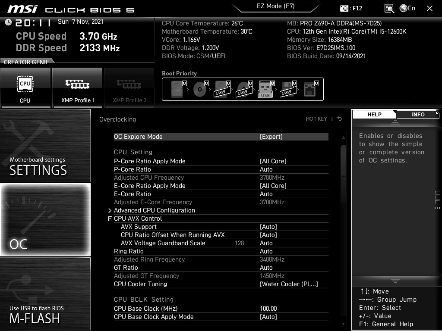Image resolution: width=442 pixels, height=331 pixels.
Task: Take a screenshot with the F12 camera icon
Action: tap(344, 8)
